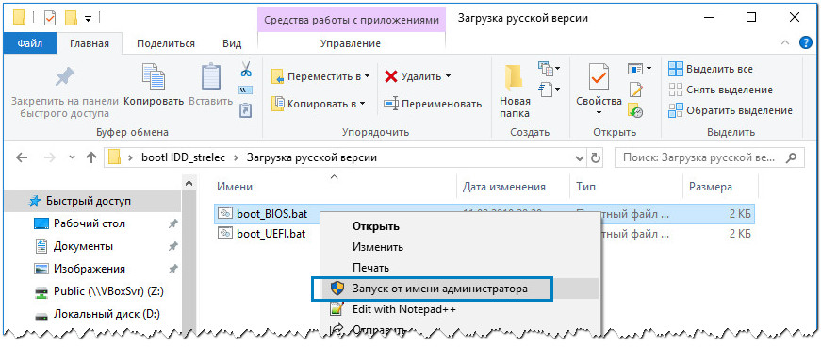Go Forward with the right arrow

(x=51, y=157)
